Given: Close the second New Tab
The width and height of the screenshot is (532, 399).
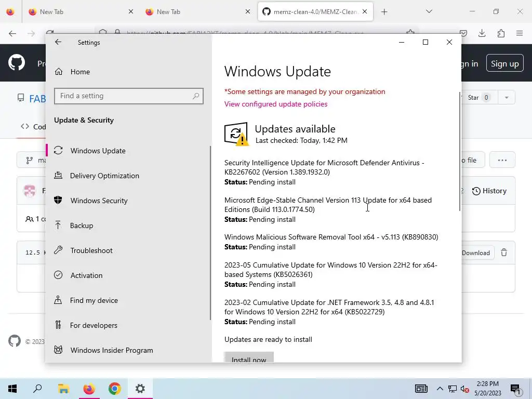Looking at the screenshot, I should [248, 11].
